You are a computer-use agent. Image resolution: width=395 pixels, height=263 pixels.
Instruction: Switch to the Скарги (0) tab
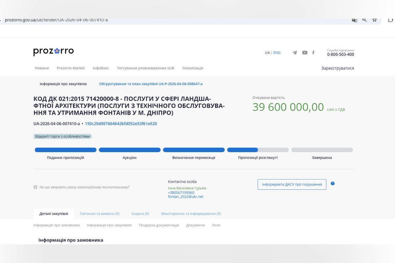pyautogui.click(x=141, y=213)
